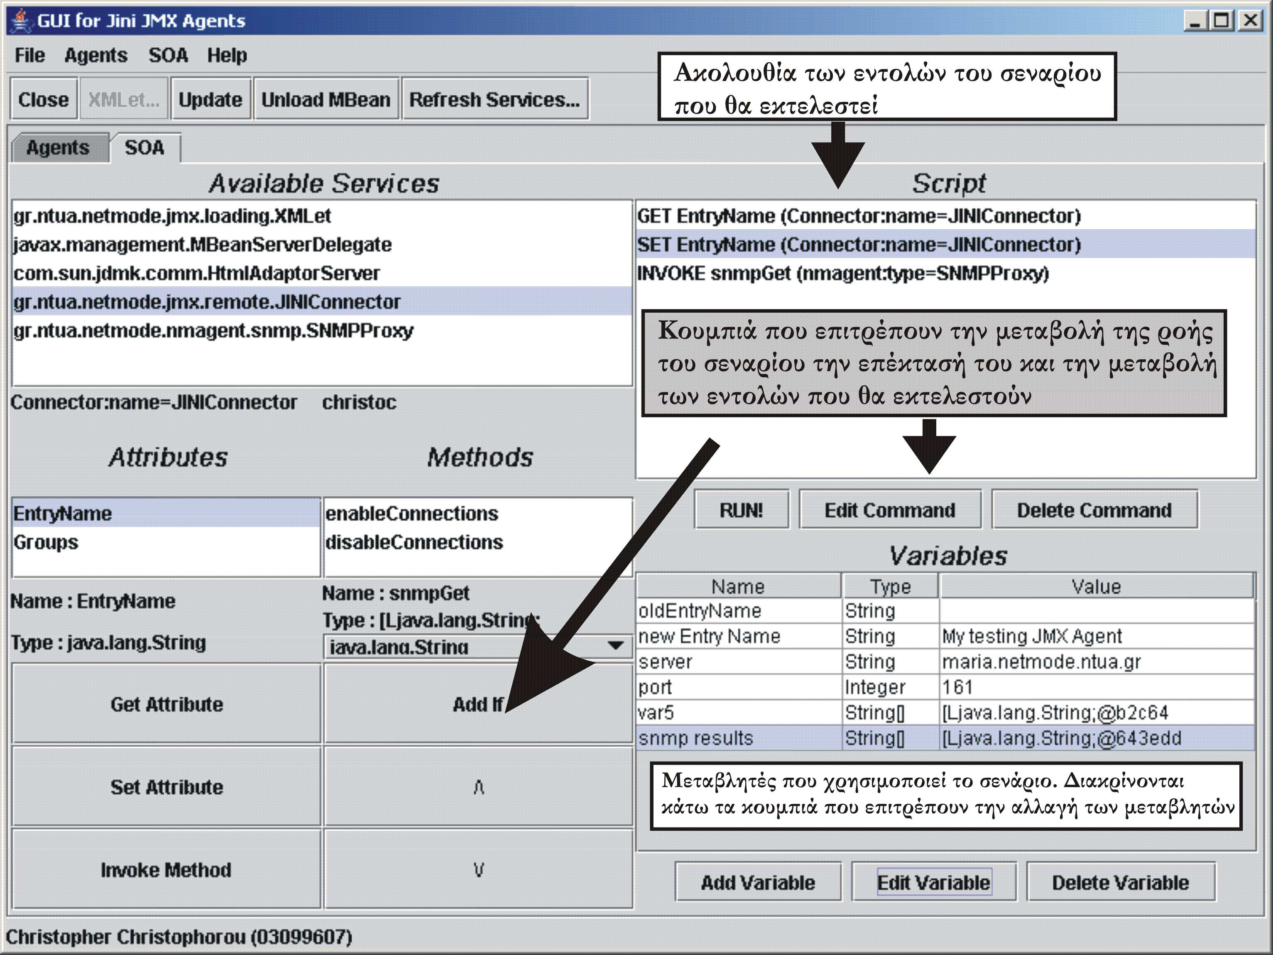Minimize the GUI for Jini JMX Agents window
The height and width of the screenshot is (955, 1273).
point(1196,21)
